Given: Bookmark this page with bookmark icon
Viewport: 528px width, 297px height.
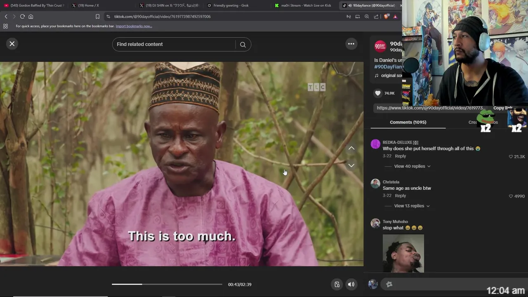Looking at the screenshot, I should tap(97, 16).
